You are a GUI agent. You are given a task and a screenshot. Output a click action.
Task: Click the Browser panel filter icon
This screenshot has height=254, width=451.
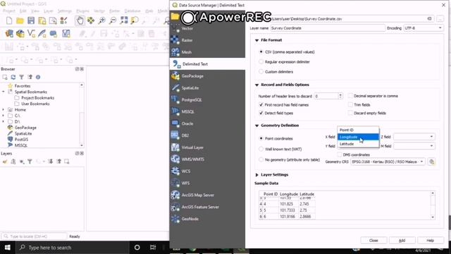click(x=22, y=77)
